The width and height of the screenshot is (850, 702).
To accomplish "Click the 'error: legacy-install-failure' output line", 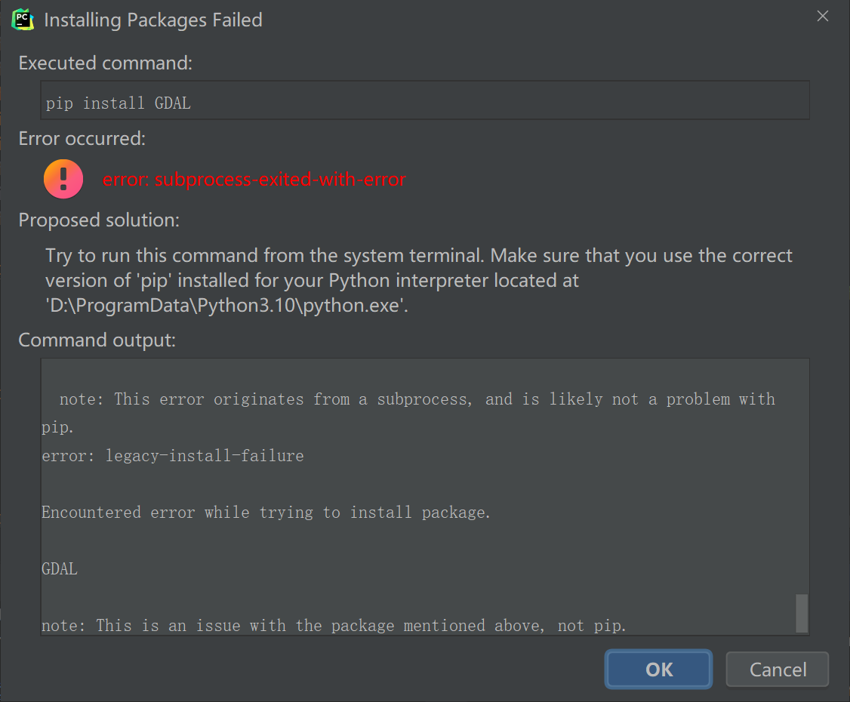I will point(173,455).
